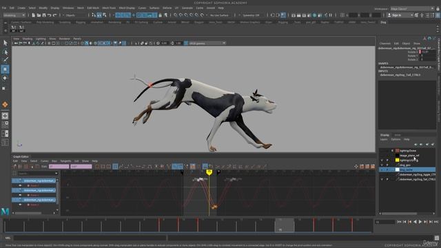441x248 pixels.
Task: Click the yellow lightingLIGHTS layer color swatch
Action: coord(398,161)
